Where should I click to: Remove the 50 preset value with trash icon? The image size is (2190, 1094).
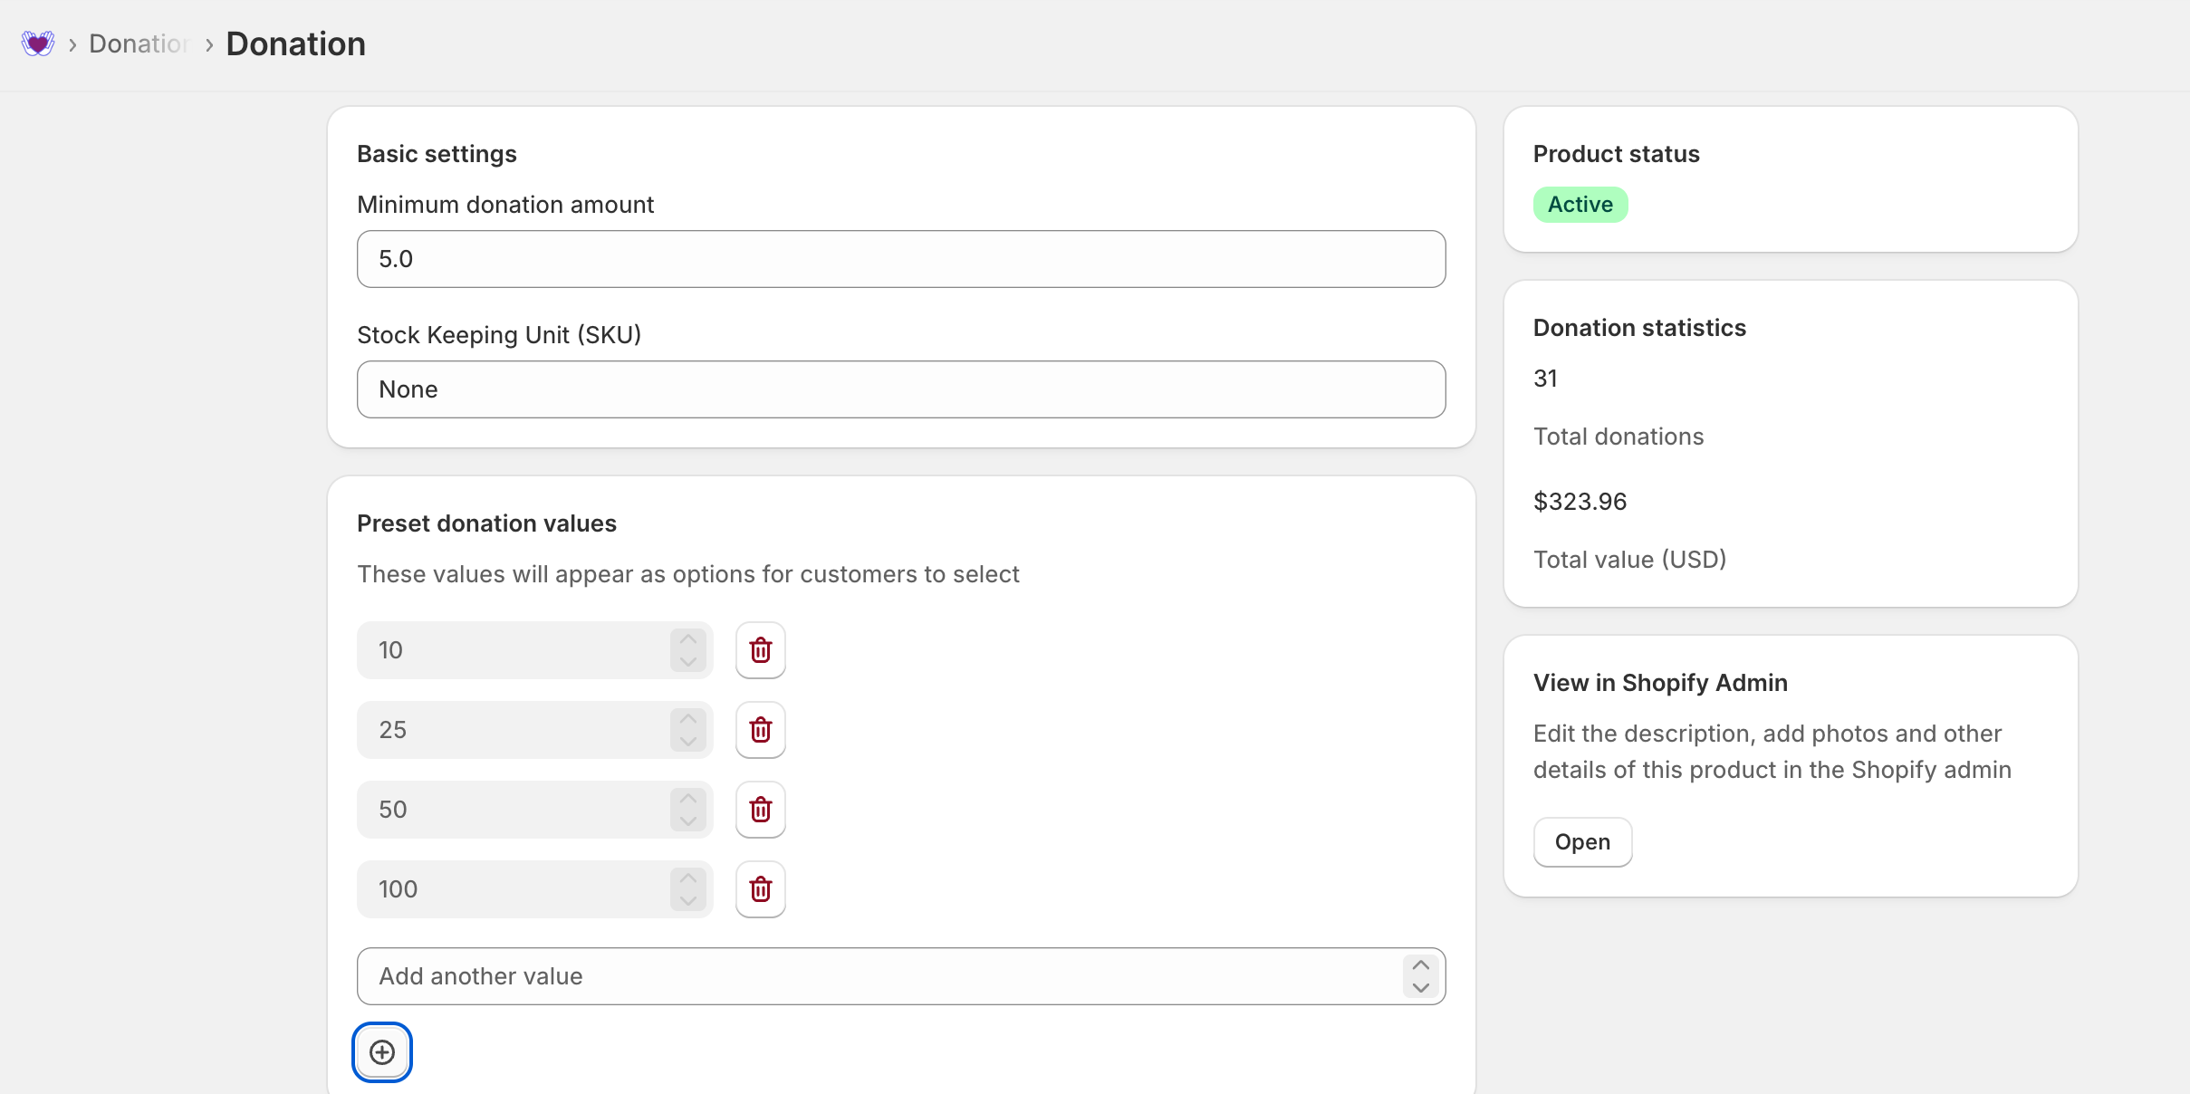point(760,810)
